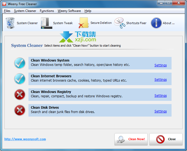The width and height of the screenshot is (187, 151).
Task: Click the red prohibition icon on Close button
Action: point(160,139)
